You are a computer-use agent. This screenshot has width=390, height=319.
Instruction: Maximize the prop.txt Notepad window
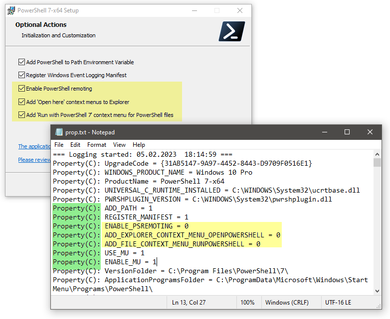point(347,132)
